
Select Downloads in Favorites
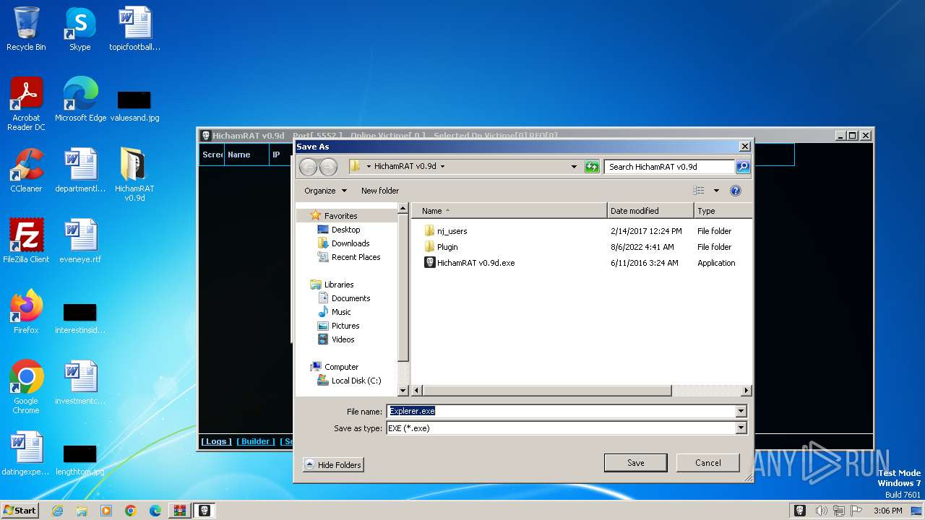[350, 243]
